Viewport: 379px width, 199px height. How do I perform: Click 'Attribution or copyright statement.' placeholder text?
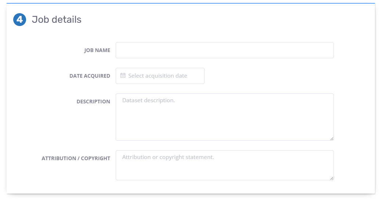pyautogui.click(x=168, y=157)
